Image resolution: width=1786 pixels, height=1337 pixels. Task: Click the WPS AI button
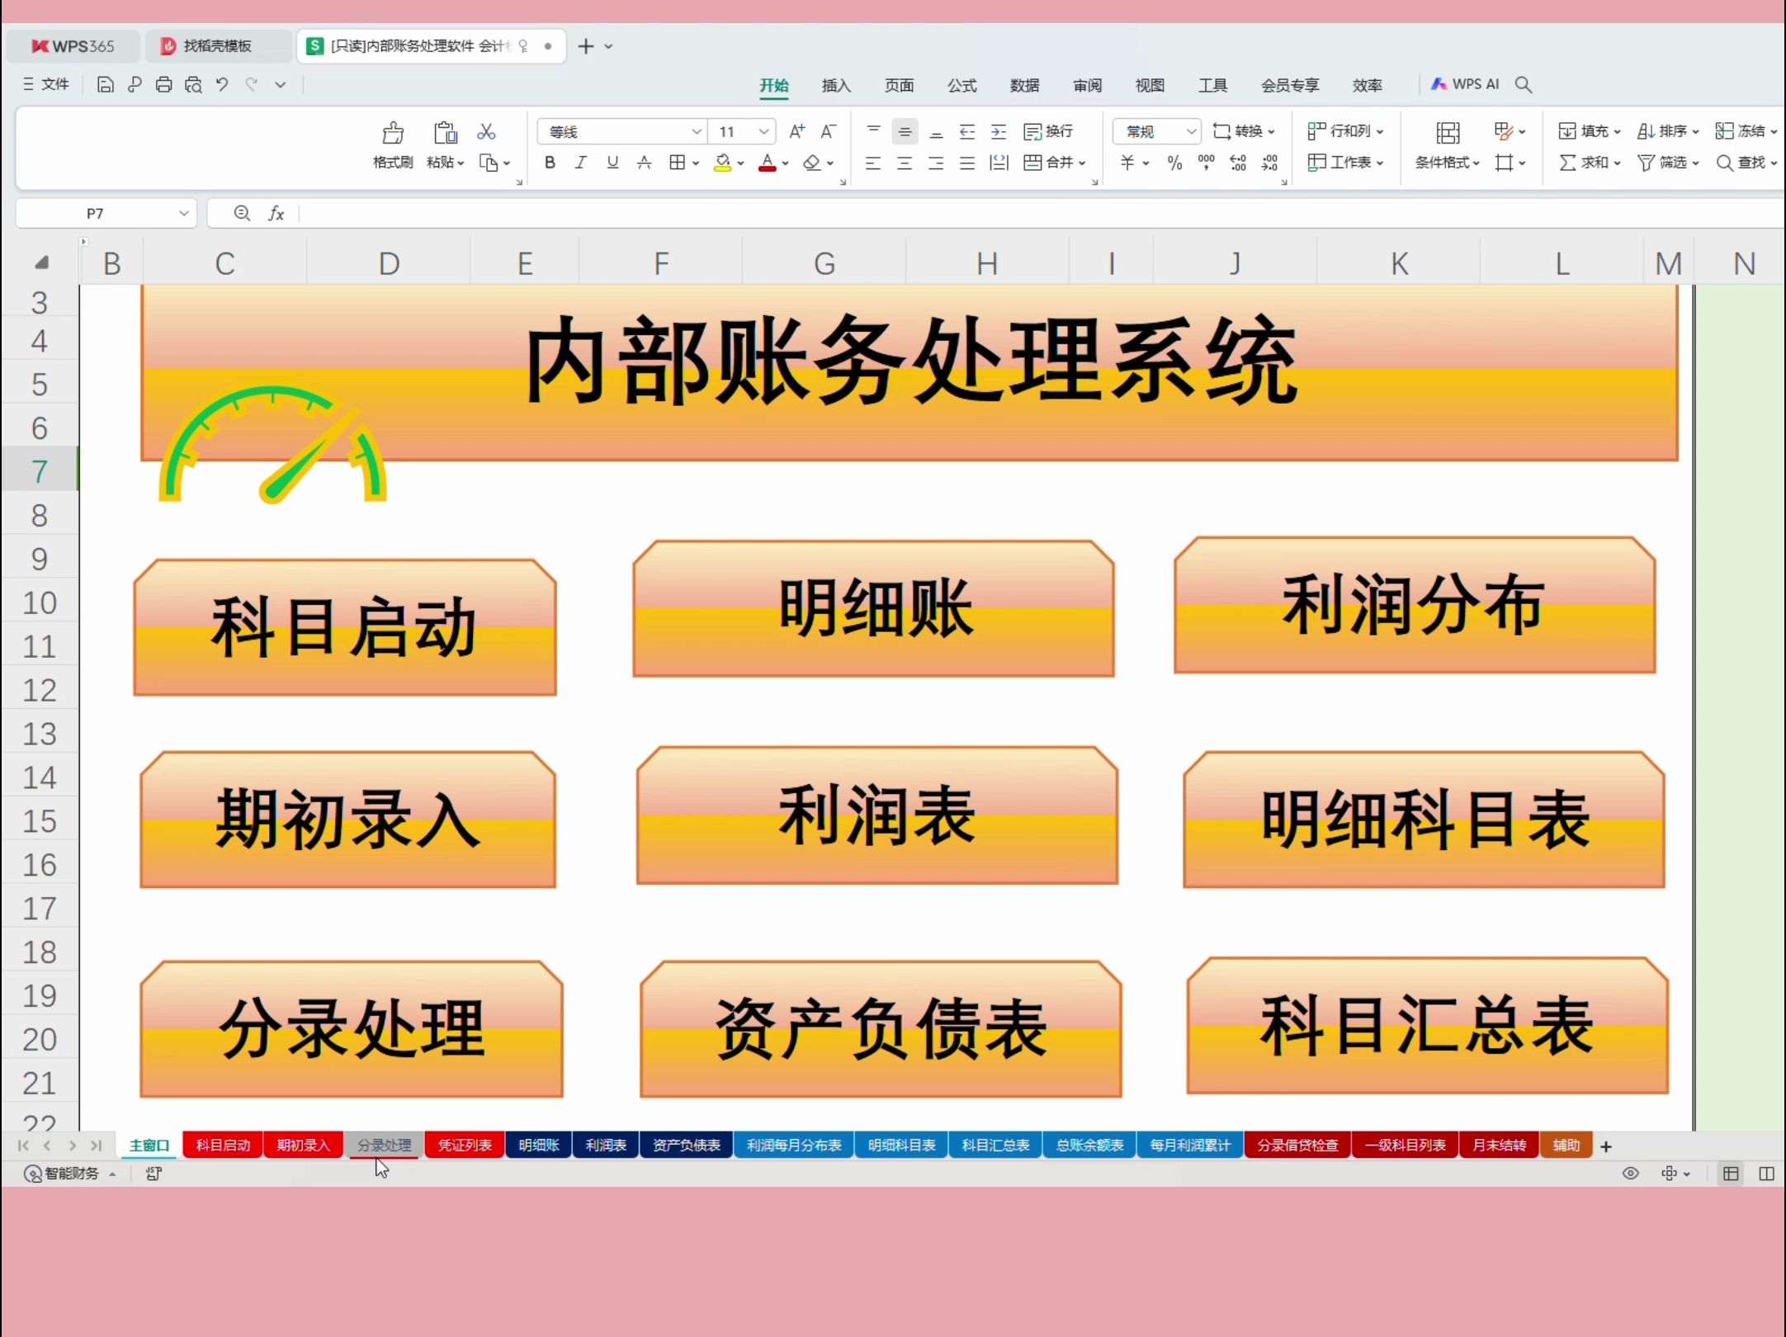[1464, 84]
